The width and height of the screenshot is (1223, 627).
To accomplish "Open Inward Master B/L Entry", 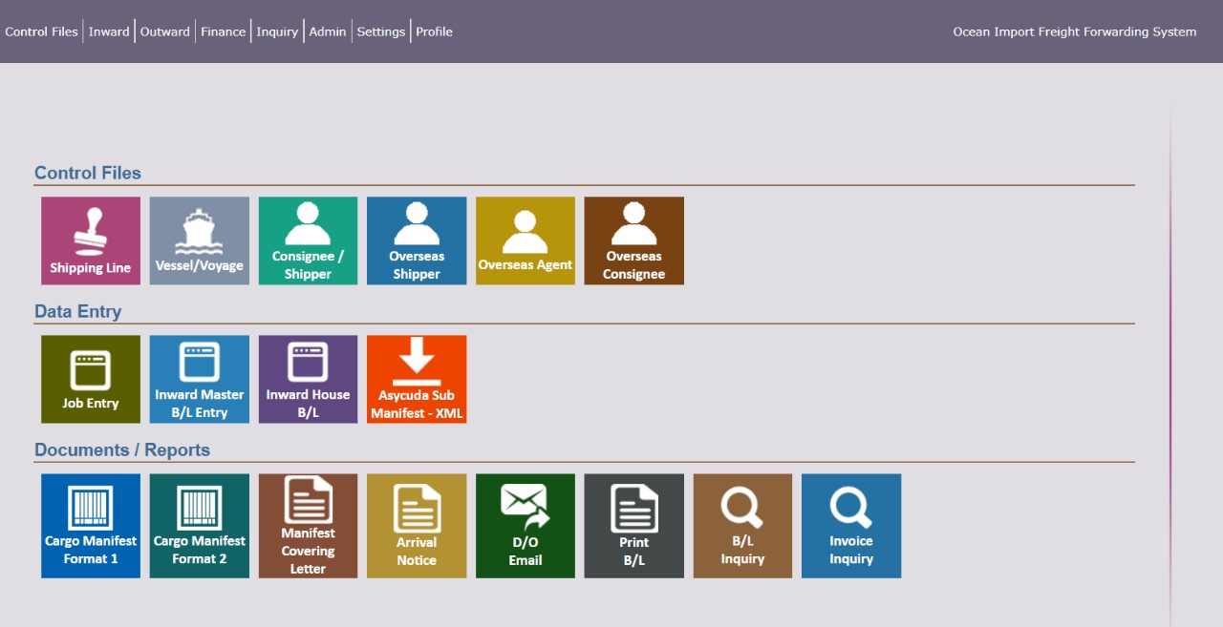I will point(200,379).
